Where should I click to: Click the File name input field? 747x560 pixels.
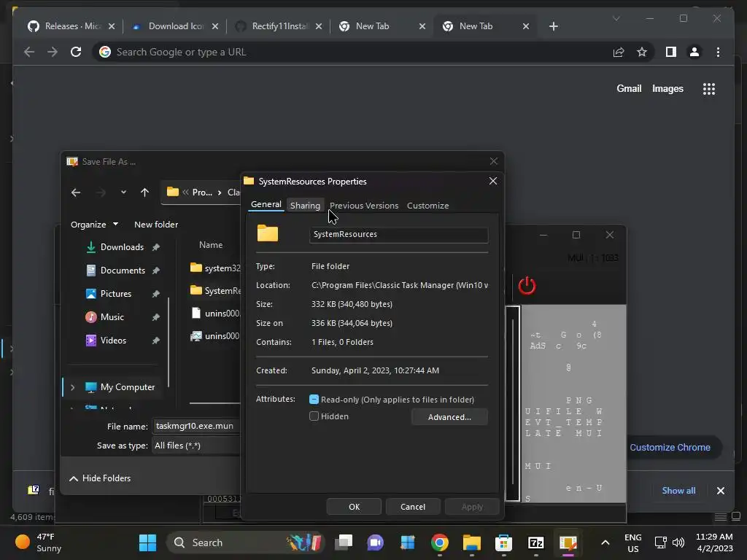click(x=196, y=426)
